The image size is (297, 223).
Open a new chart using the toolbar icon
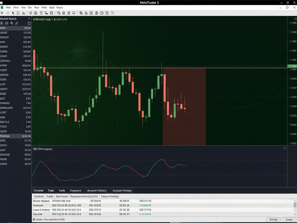click(18, 13)
